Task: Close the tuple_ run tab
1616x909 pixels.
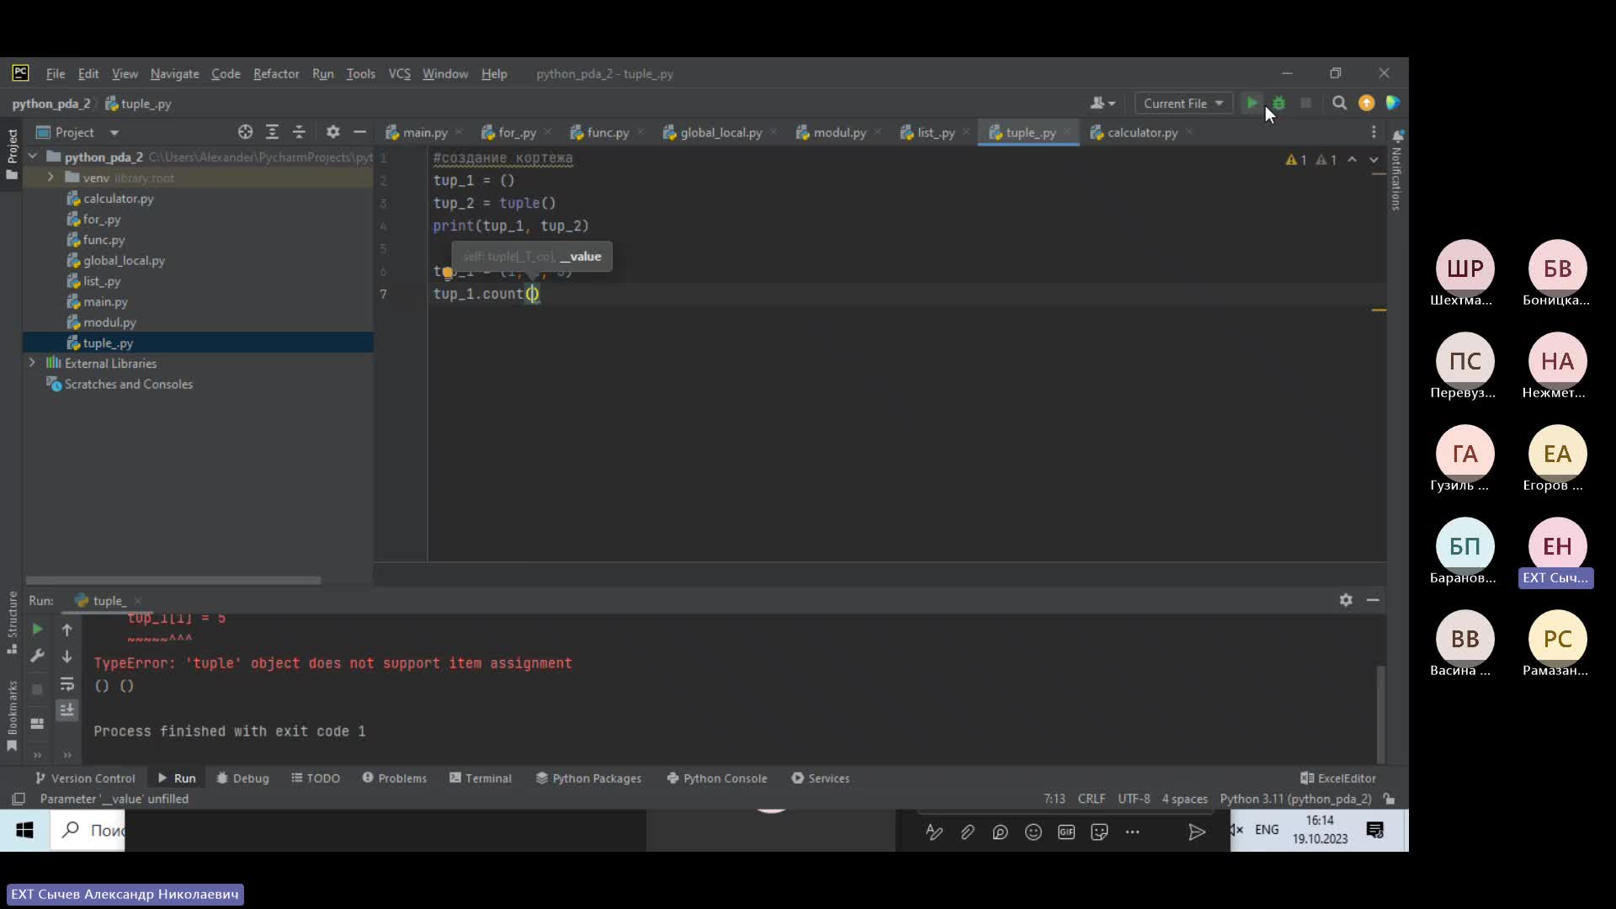Action: (138, 600)
